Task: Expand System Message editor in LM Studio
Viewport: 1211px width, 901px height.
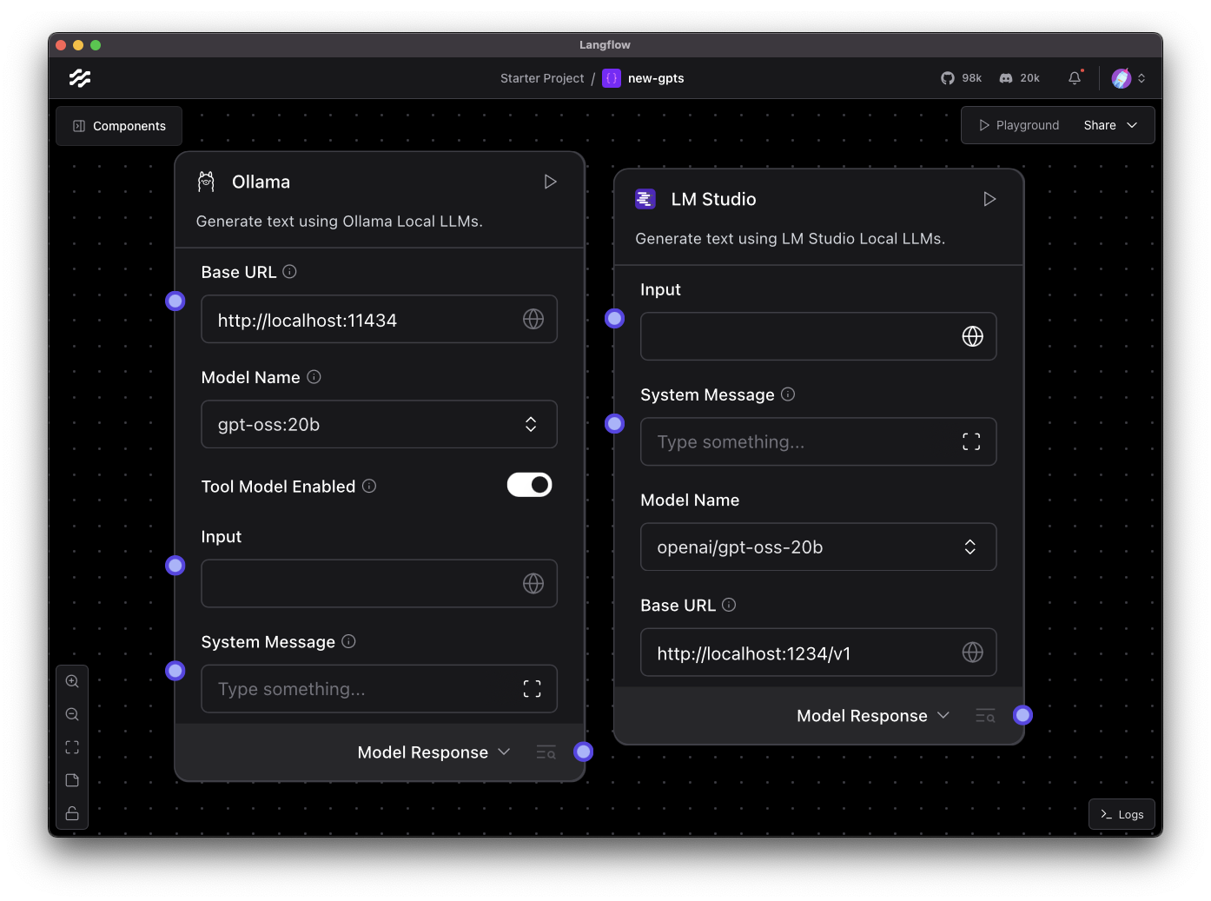Action: [971, 442]
